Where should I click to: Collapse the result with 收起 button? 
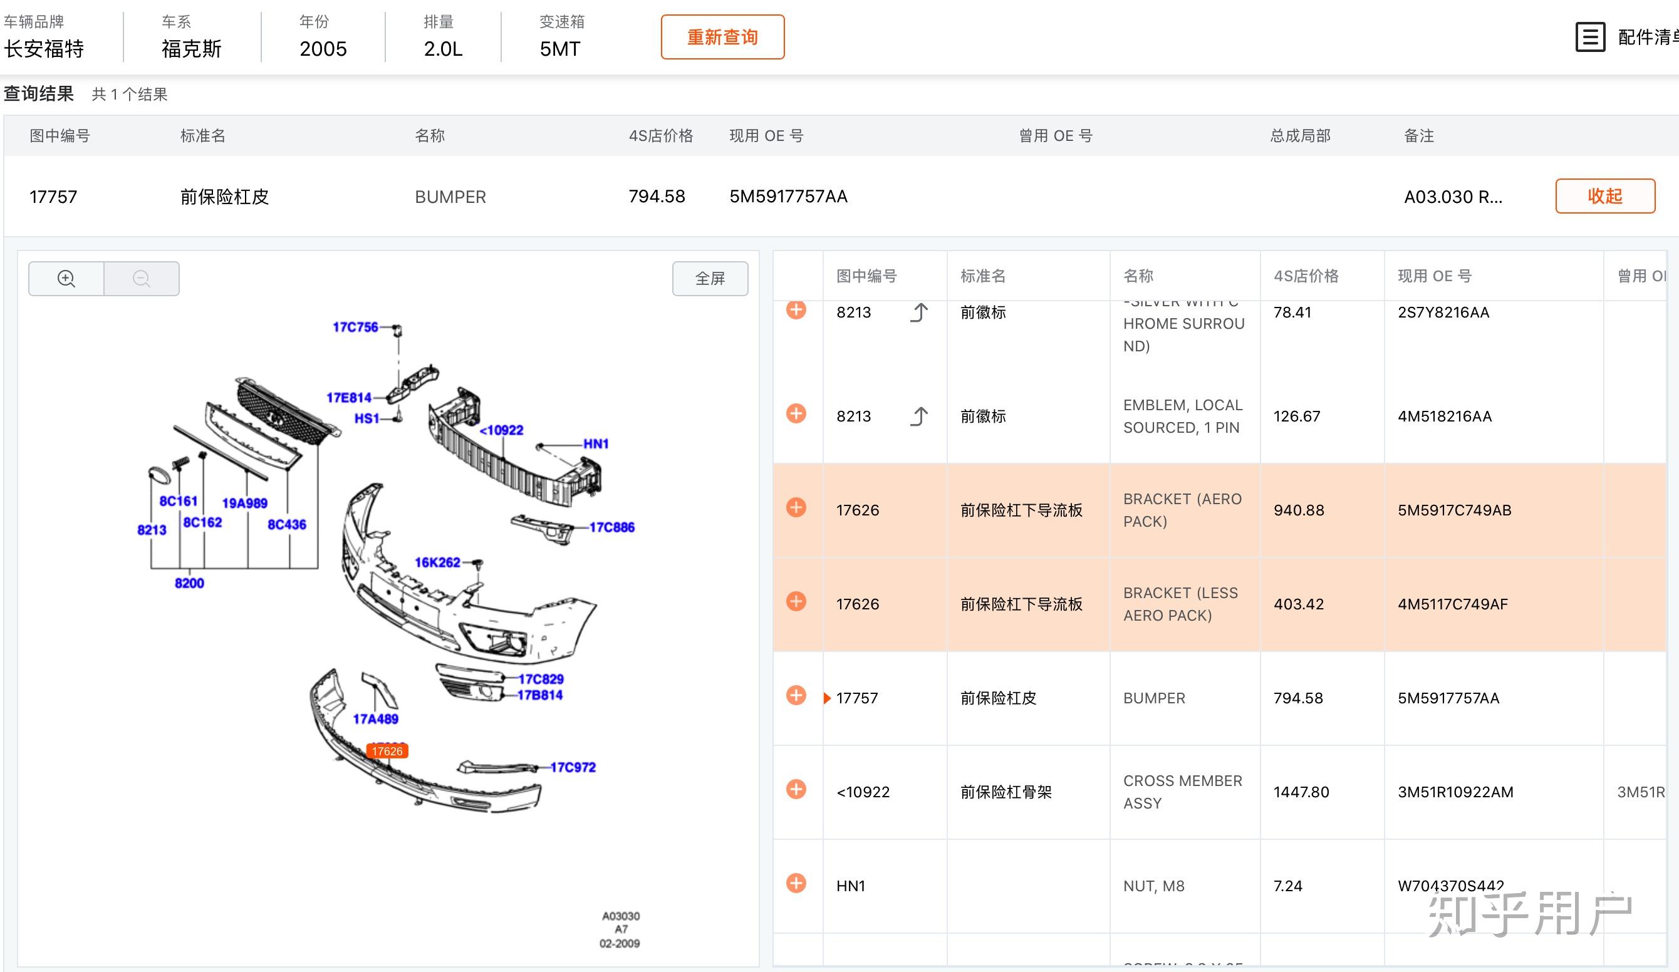(x=1604, y=196)
